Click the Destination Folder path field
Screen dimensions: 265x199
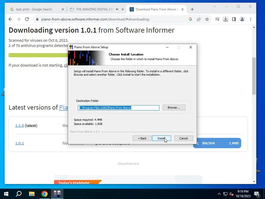click(119, 108)
